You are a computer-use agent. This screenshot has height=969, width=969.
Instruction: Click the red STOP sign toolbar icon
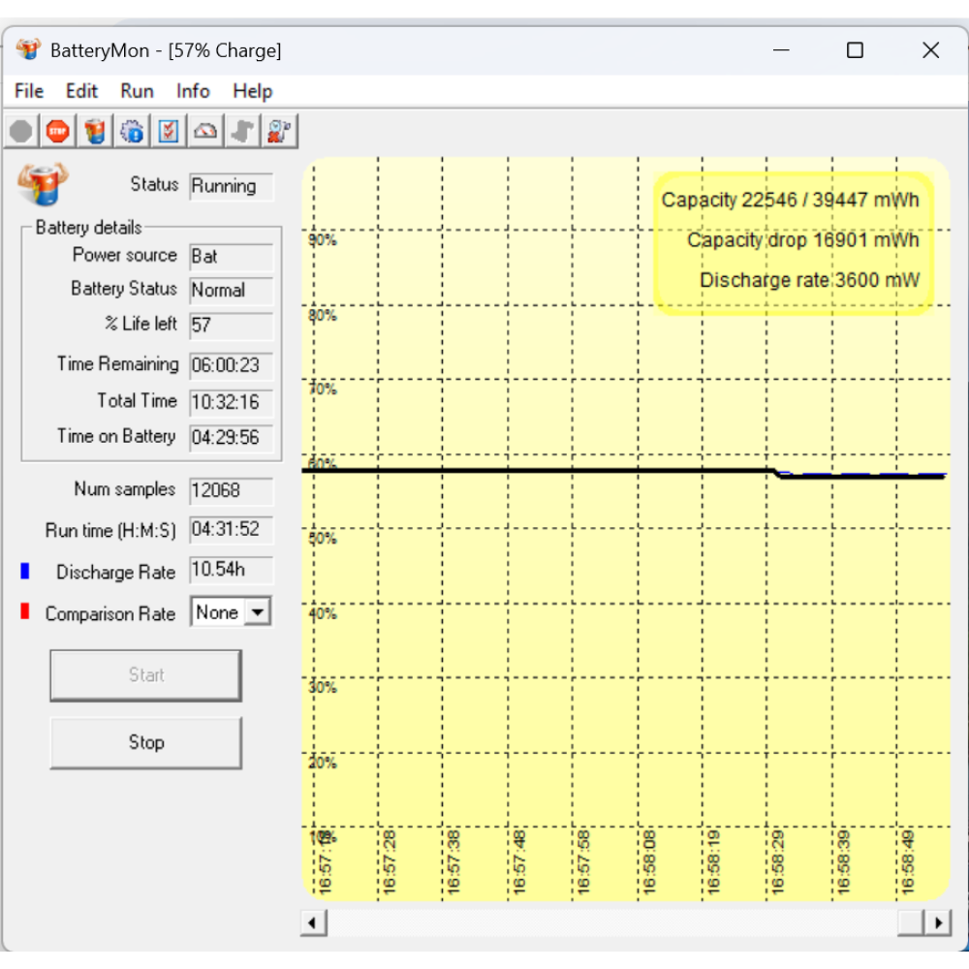pyautogui.click(x=58, y=131)
